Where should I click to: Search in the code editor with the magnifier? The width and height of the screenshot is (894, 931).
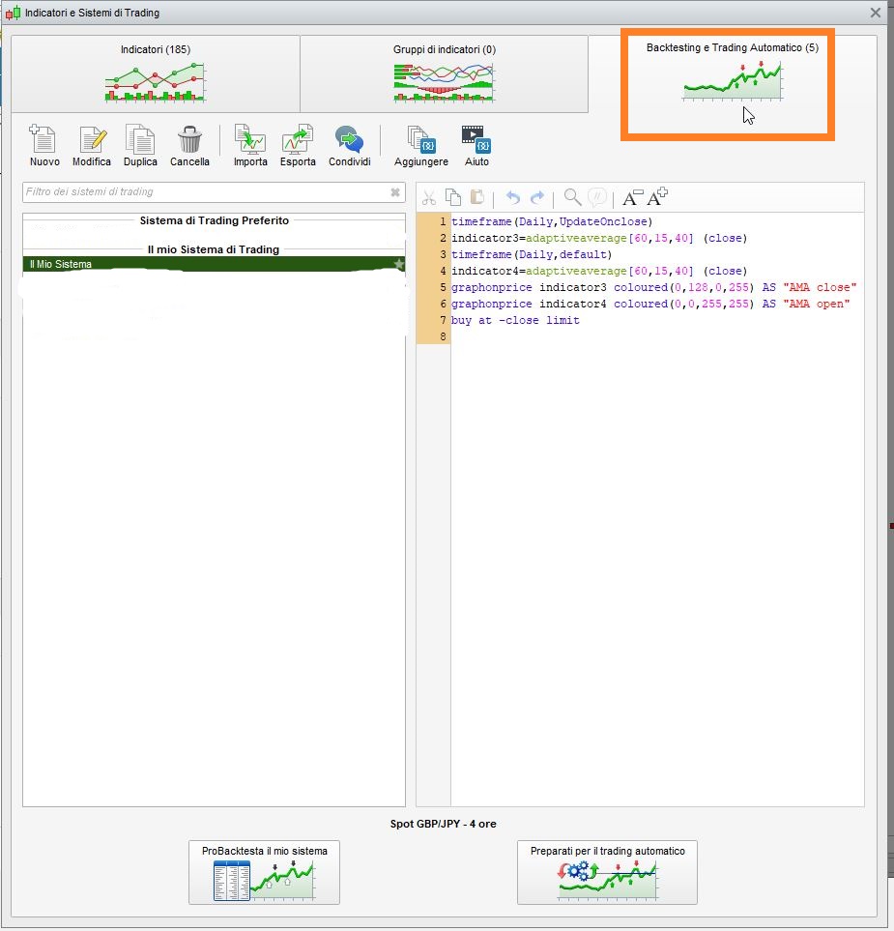[572, 197]
